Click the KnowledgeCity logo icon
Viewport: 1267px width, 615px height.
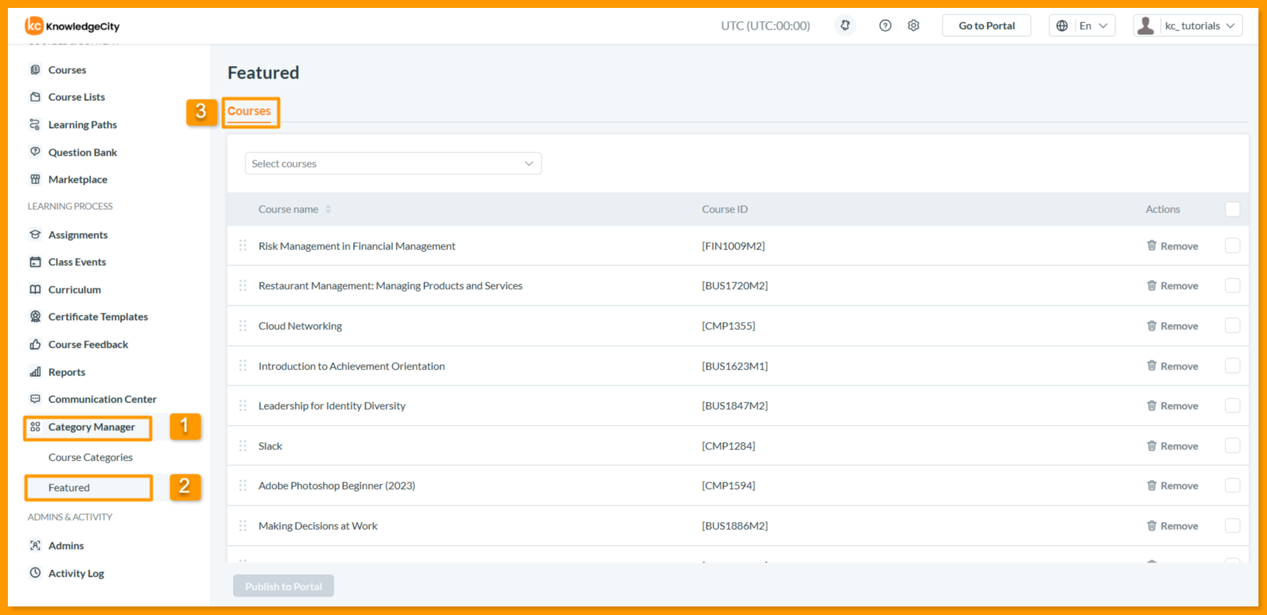34,26
